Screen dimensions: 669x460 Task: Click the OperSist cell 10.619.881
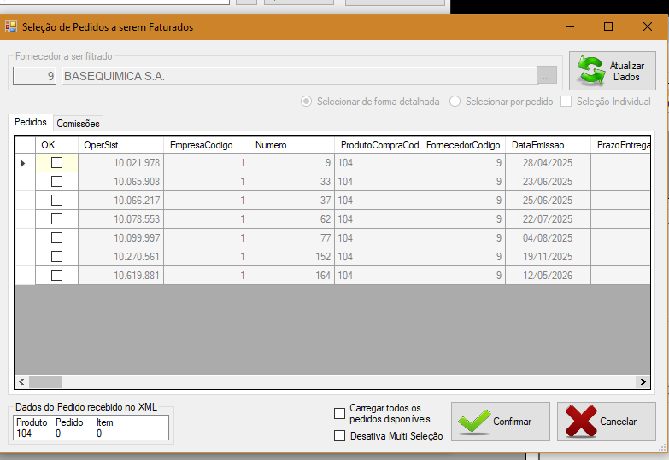tap(120, 276)
